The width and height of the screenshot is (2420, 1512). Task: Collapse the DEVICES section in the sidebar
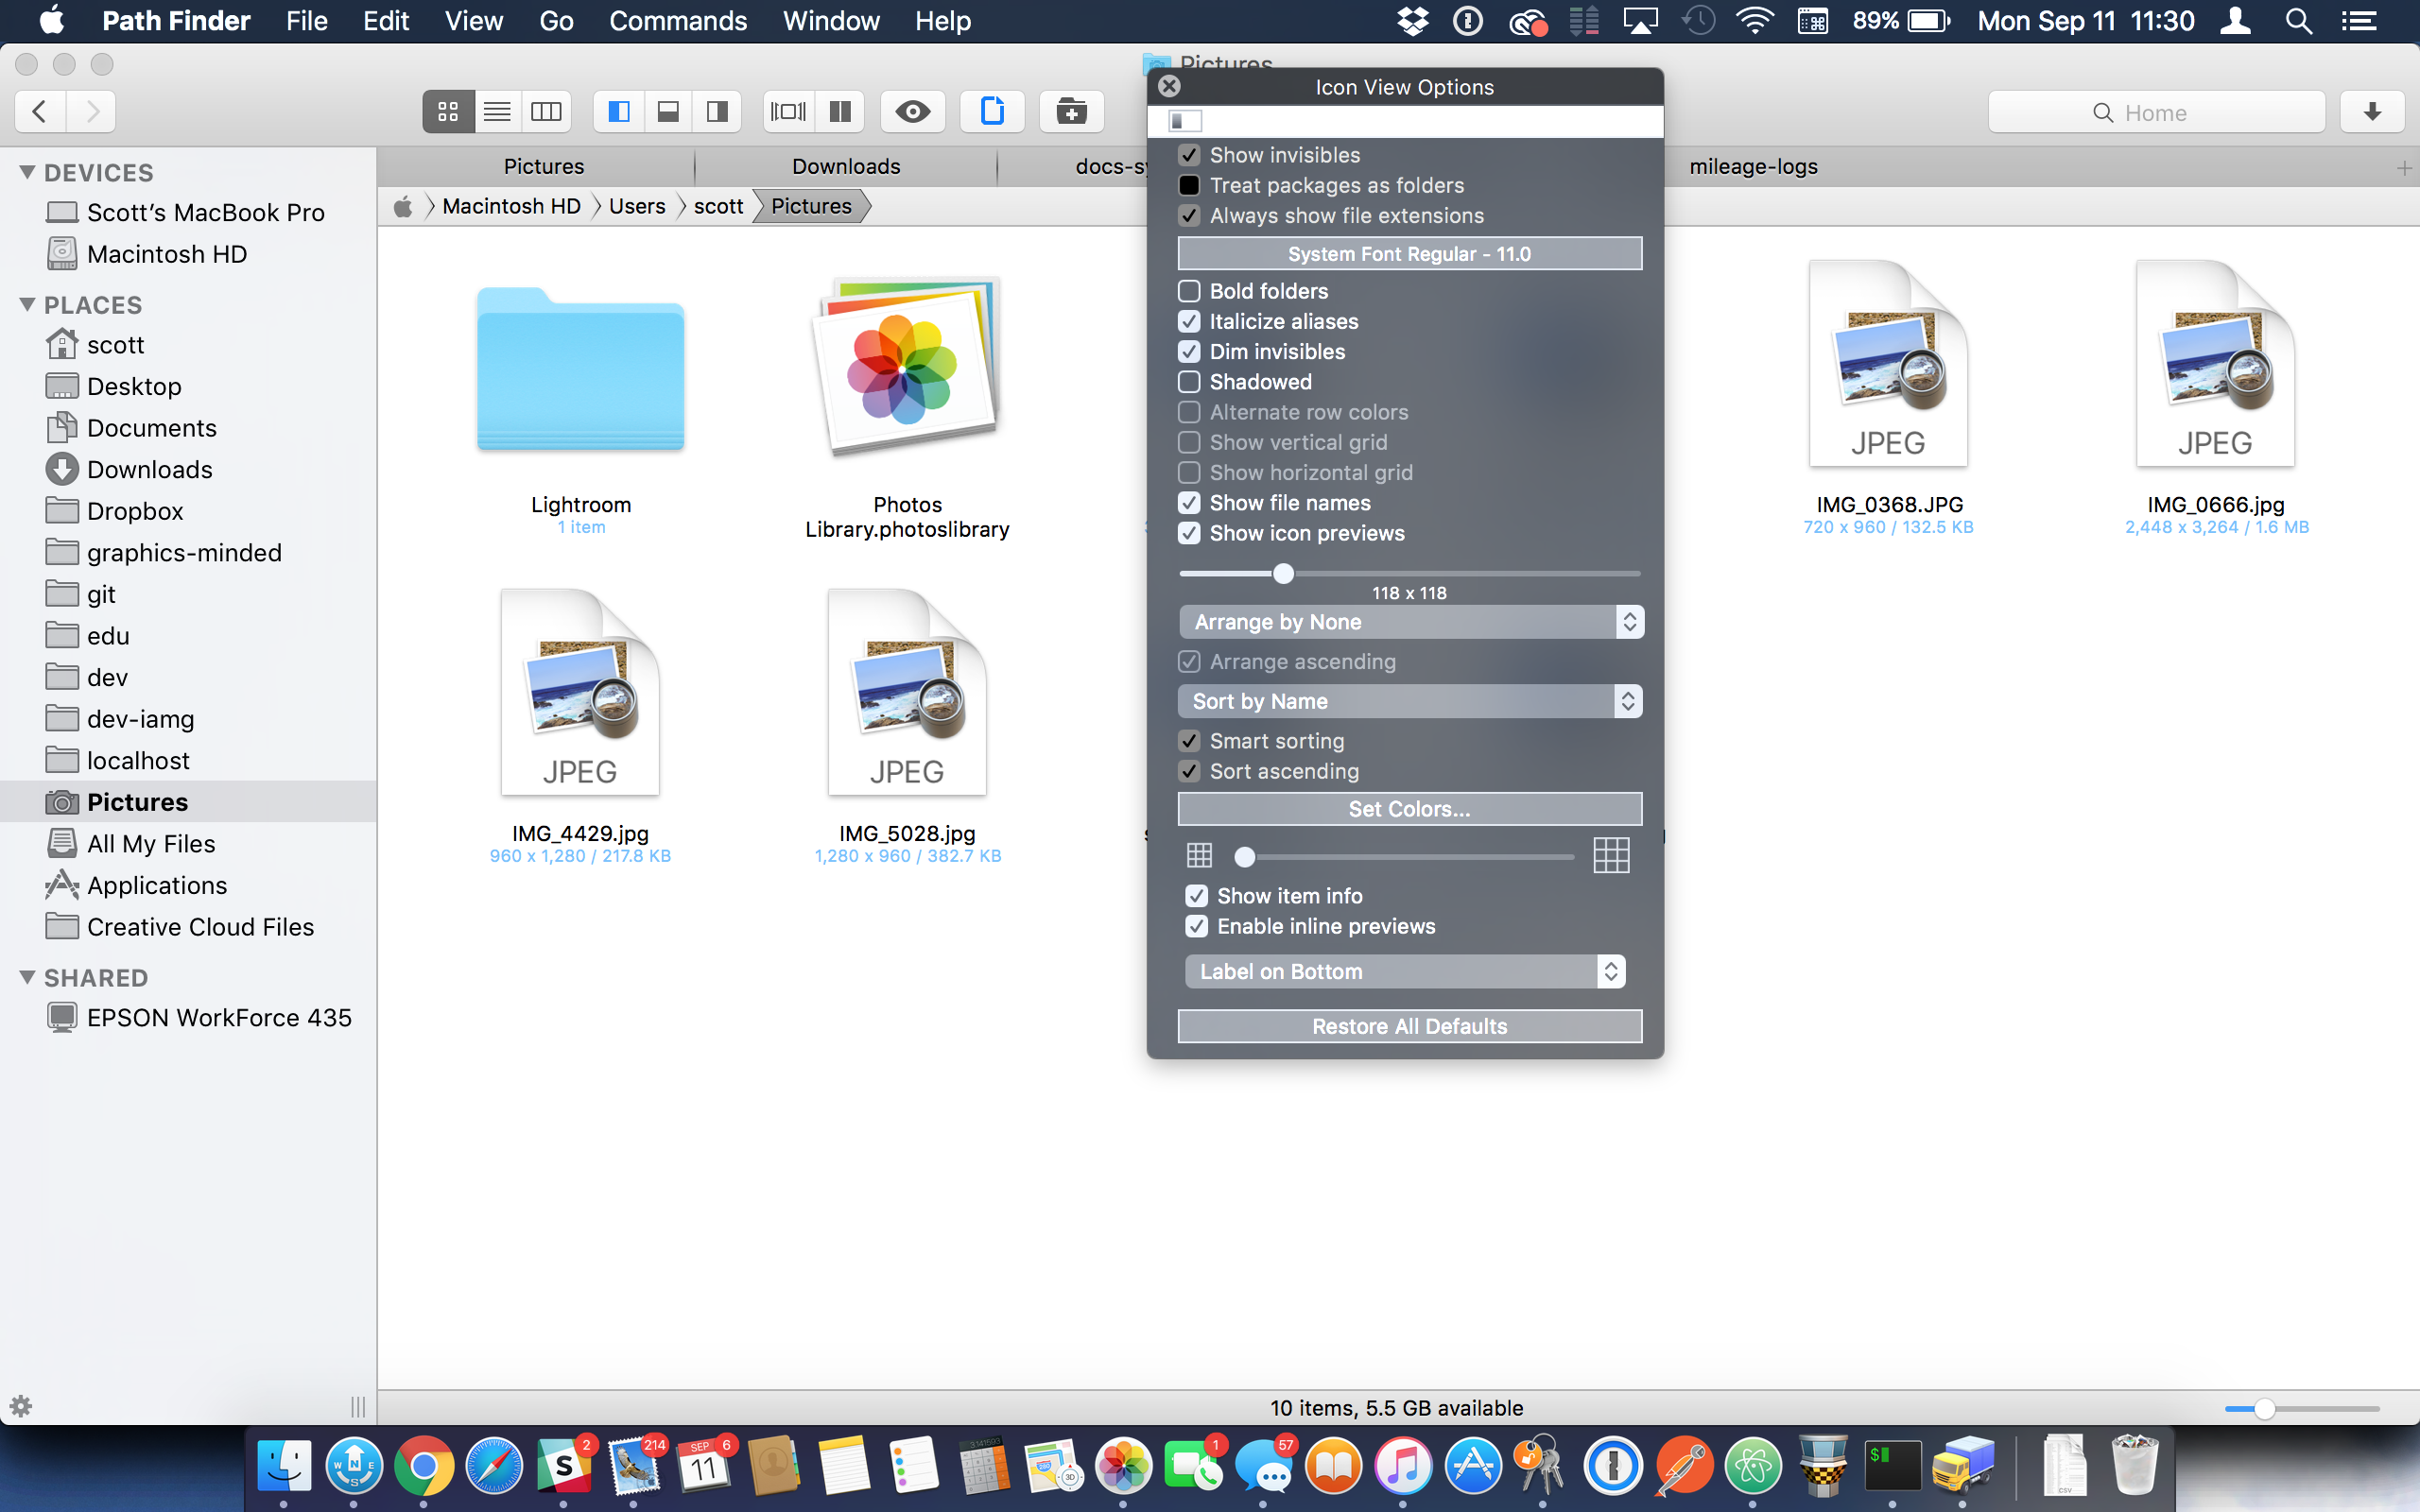[x=27, y=172]
